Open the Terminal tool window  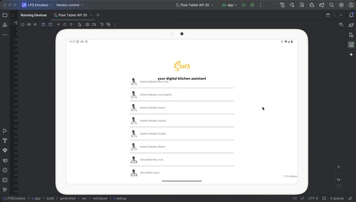pos(5,180)
